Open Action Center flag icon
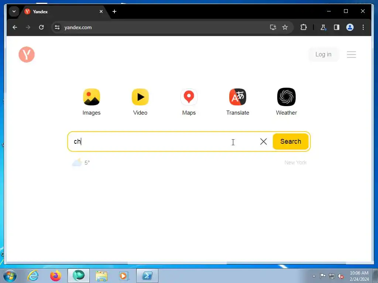 pos(323,276)
